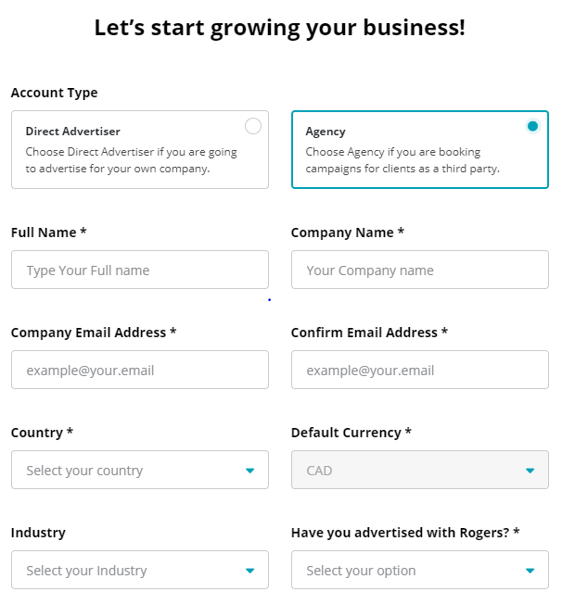Select the Agency radio button

532,126
